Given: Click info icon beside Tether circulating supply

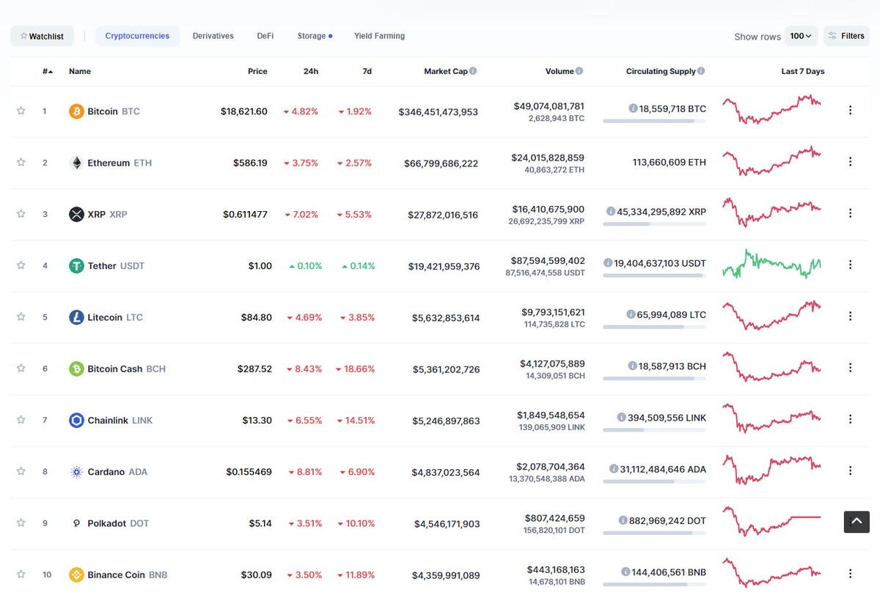Looking at the screenshot, I should [x=608, y=262].
